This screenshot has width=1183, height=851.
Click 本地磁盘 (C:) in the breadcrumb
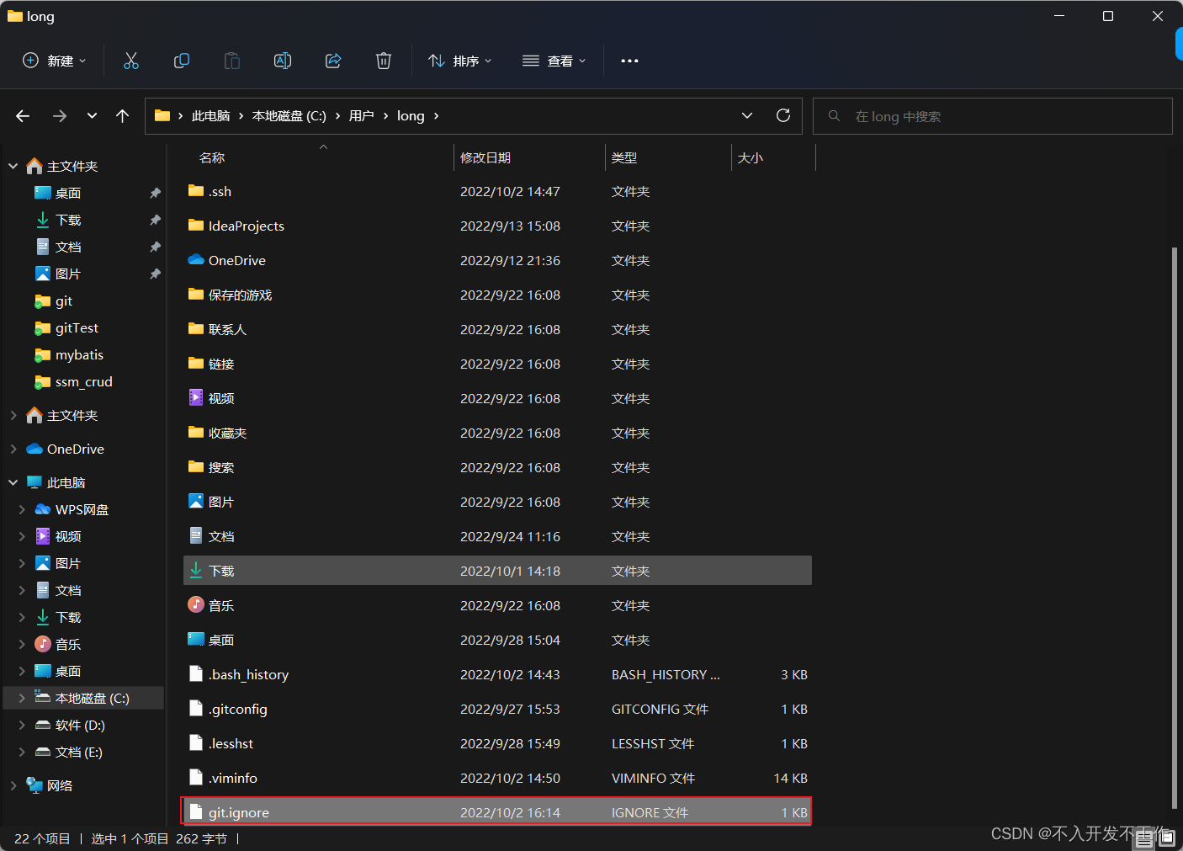289,116
